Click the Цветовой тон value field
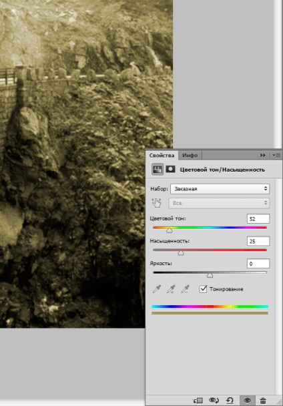The height and width of the screenshot is (406, 283). (x=258, y=219)
